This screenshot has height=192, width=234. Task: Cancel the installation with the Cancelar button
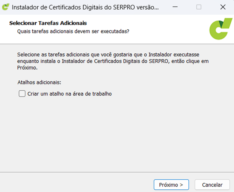212,185
